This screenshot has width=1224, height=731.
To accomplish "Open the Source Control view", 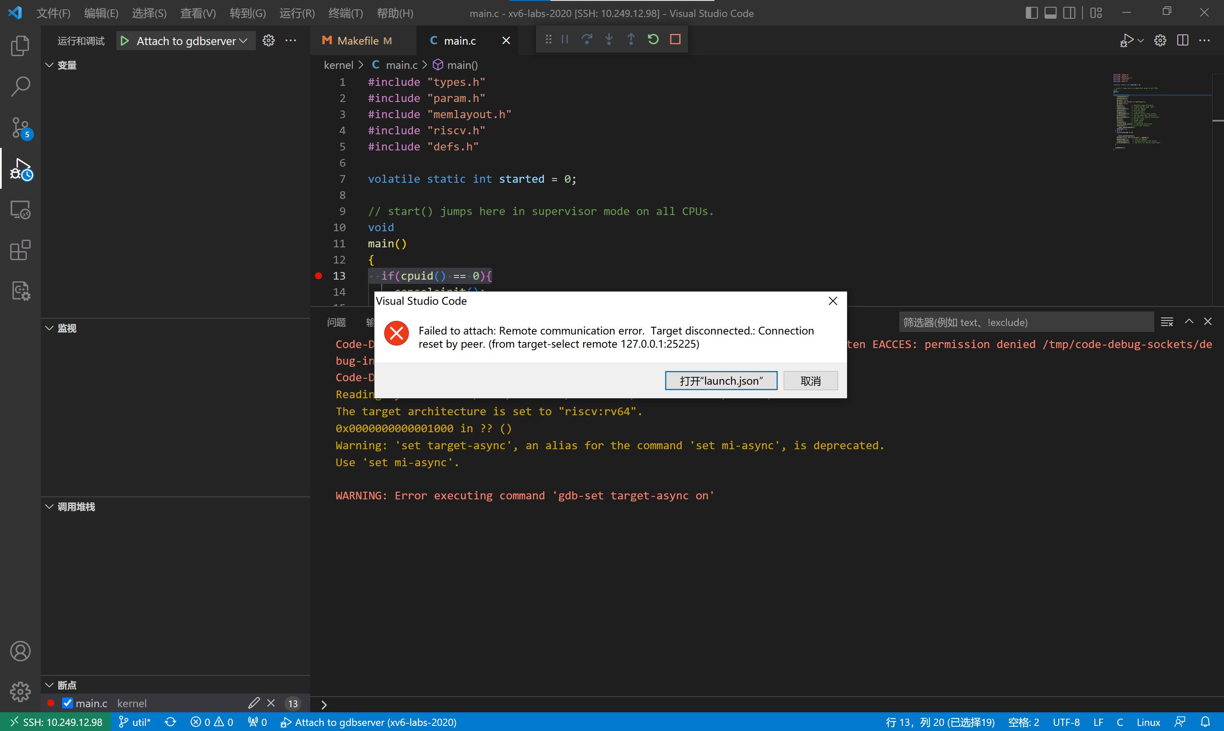I will click(x=20, y=127).
